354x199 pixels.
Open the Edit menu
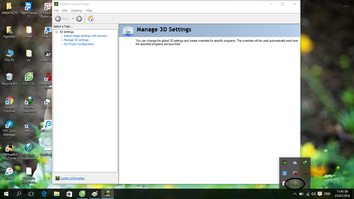point(65,11)
